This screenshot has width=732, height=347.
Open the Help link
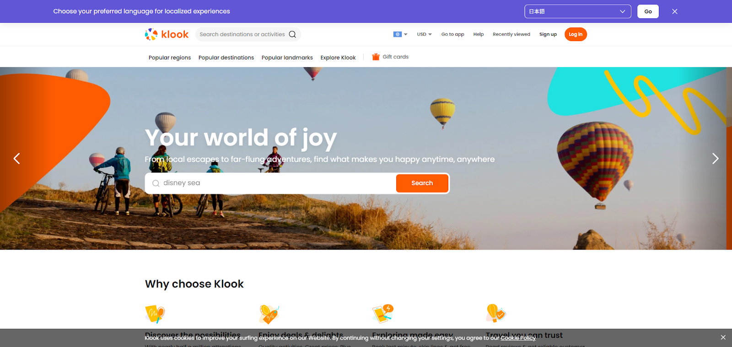pyautogui.click(x=479, y=34)
